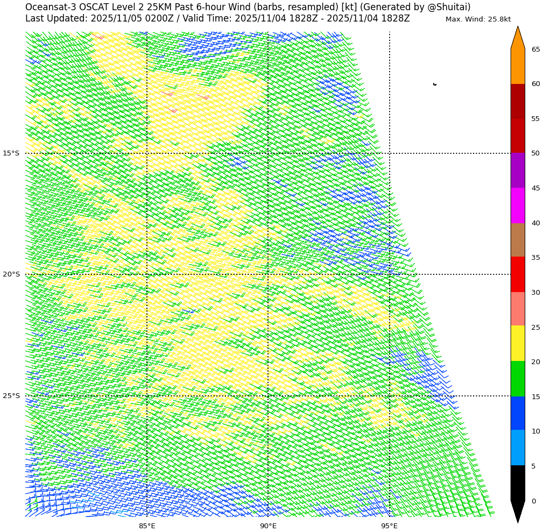The width and height of the screenshot is (543, 532).
Task: Click the "Last Updated" timestamp line
Action: [x=217, y=18]
